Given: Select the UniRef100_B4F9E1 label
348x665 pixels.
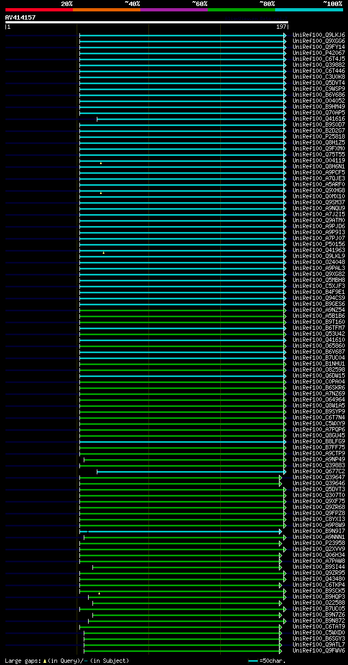Looking at the screenshot, I should click(319, 292).
